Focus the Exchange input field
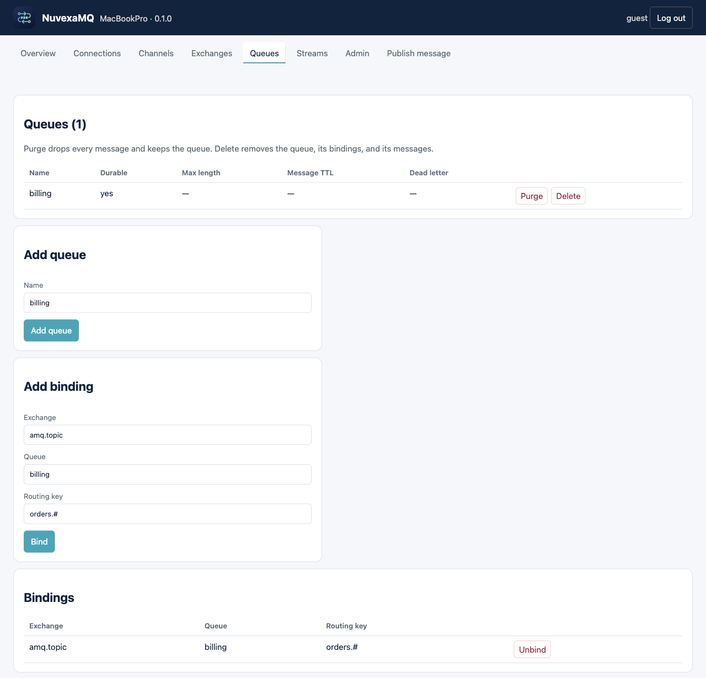706x678 pixels. [x=168, y=435]
